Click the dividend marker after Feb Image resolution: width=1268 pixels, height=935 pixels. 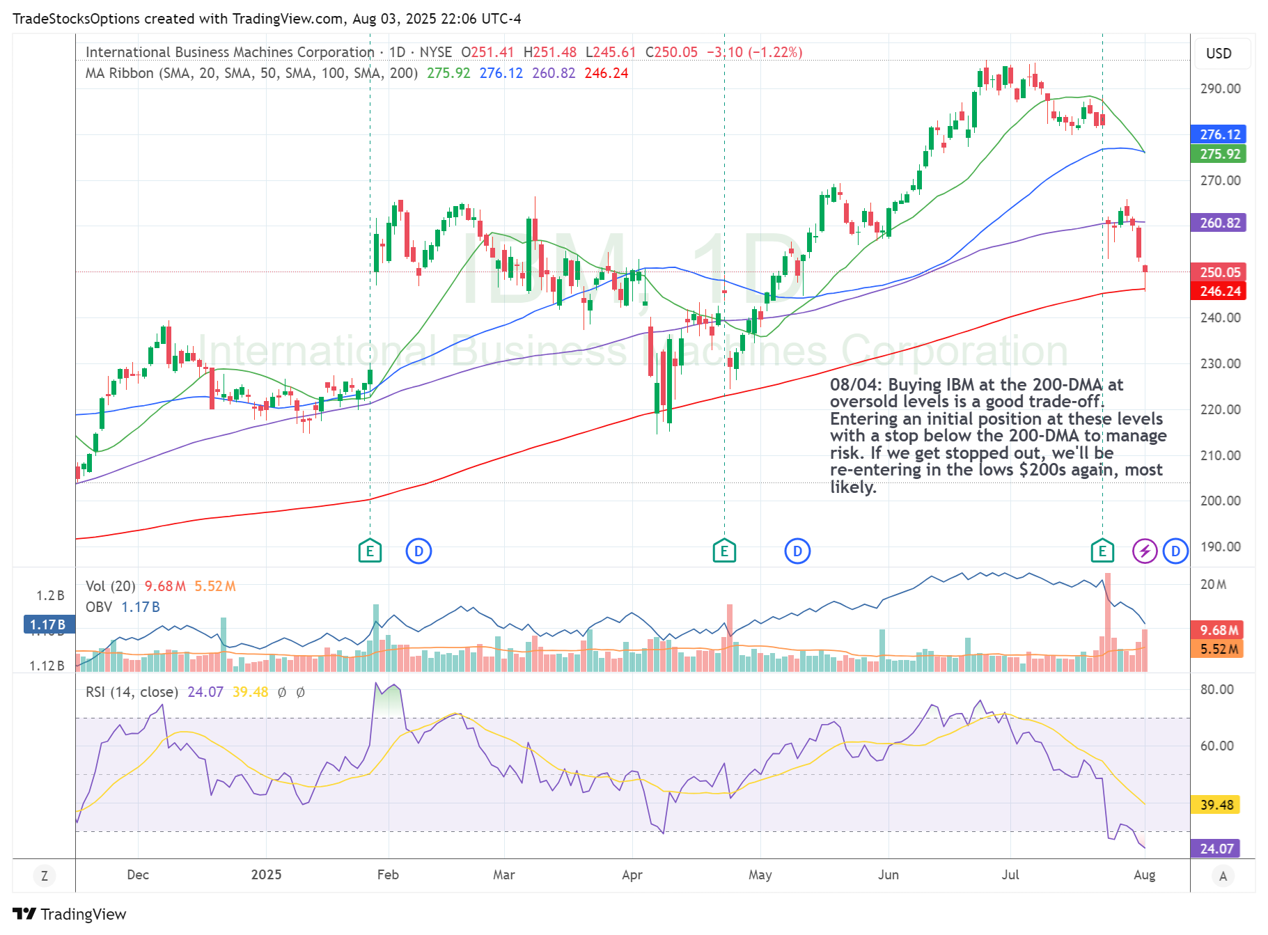point(418,551)
